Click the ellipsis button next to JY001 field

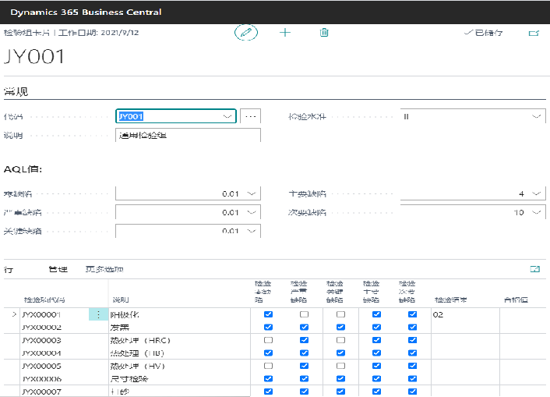click(250, 116)
